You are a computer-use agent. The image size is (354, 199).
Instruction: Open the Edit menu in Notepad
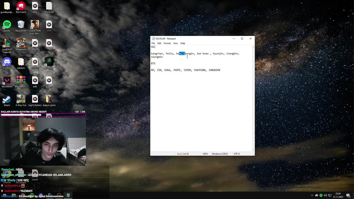tap(159, 43)
